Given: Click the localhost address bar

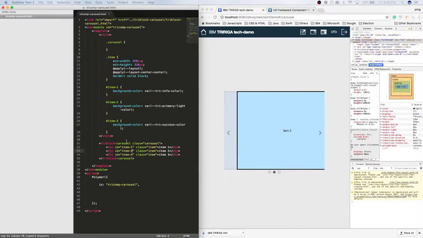Looking at the screenshot, I should click(302, 17).
